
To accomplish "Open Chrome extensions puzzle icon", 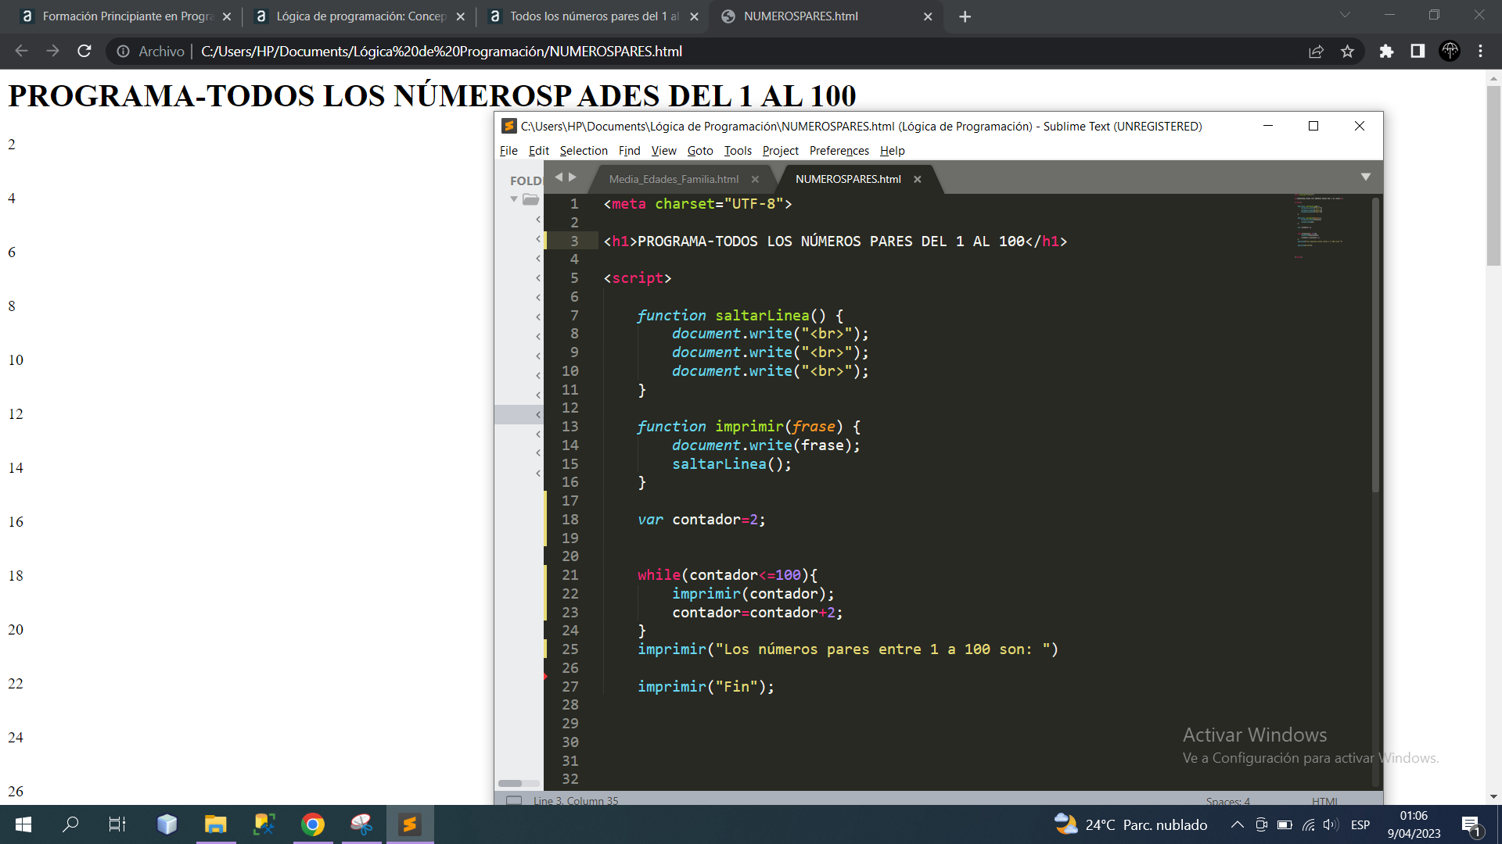I will [x=1386, y=51].
